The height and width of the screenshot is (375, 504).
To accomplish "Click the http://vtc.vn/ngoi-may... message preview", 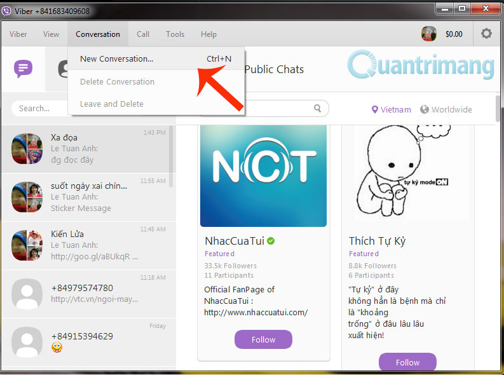I will click(x=95, y=299).
